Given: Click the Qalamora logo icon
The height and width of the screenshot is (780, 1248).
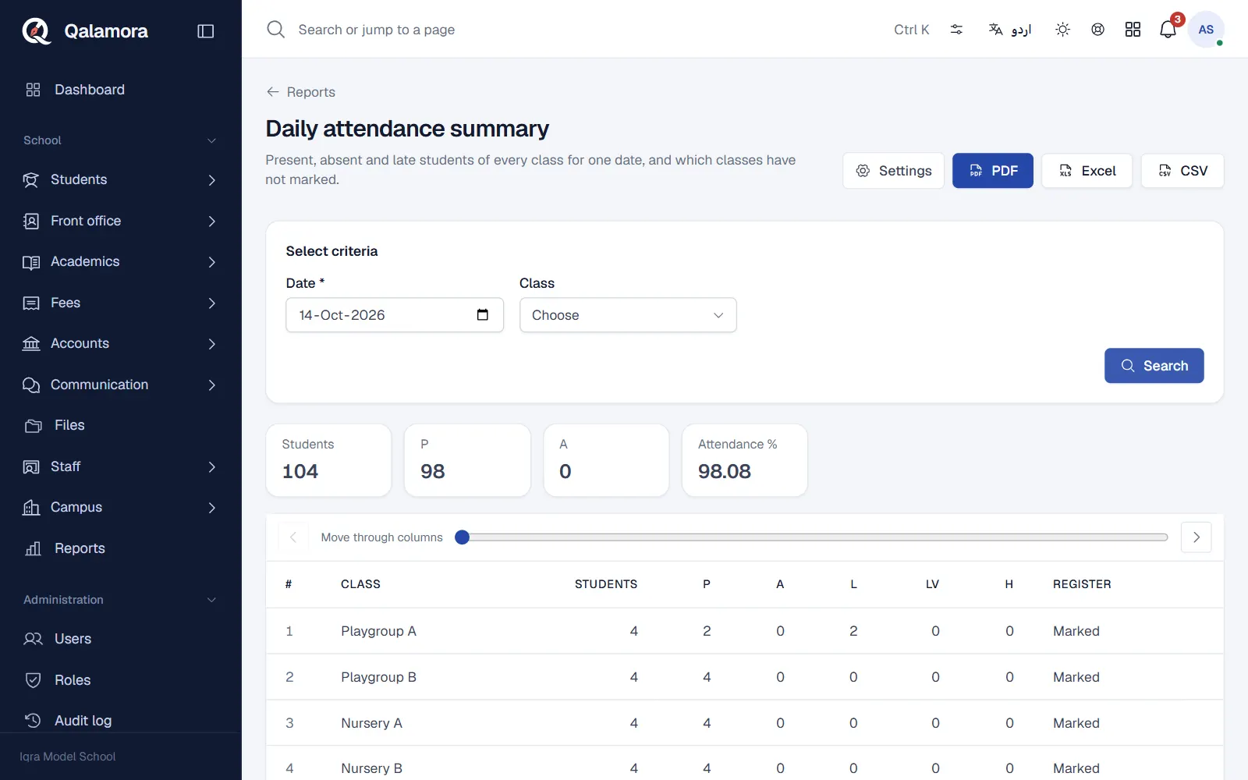Looking at the screenshot, I should click(x=36, y=31).
